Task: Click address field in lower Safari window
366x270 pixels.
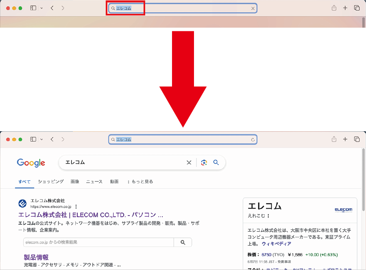Action: click(183, 139)
